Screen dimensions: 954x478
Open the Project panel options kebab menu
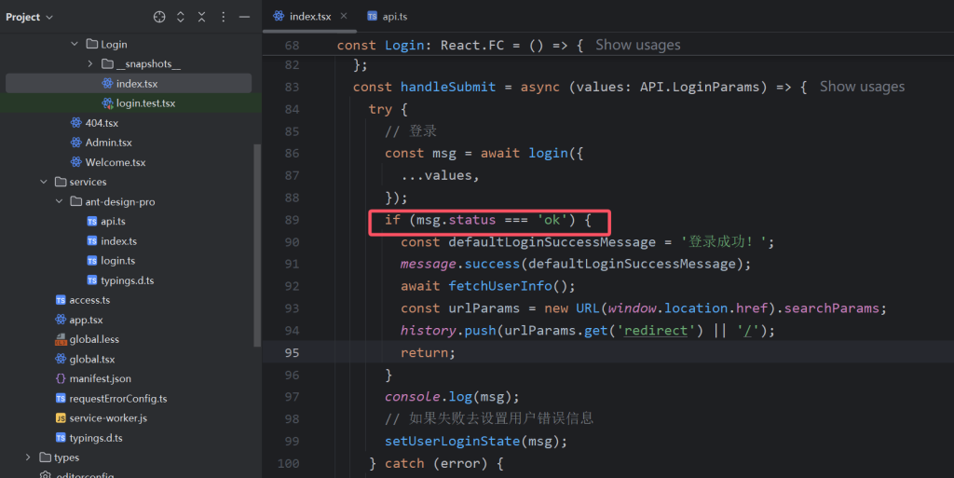[x=224, y=17]
